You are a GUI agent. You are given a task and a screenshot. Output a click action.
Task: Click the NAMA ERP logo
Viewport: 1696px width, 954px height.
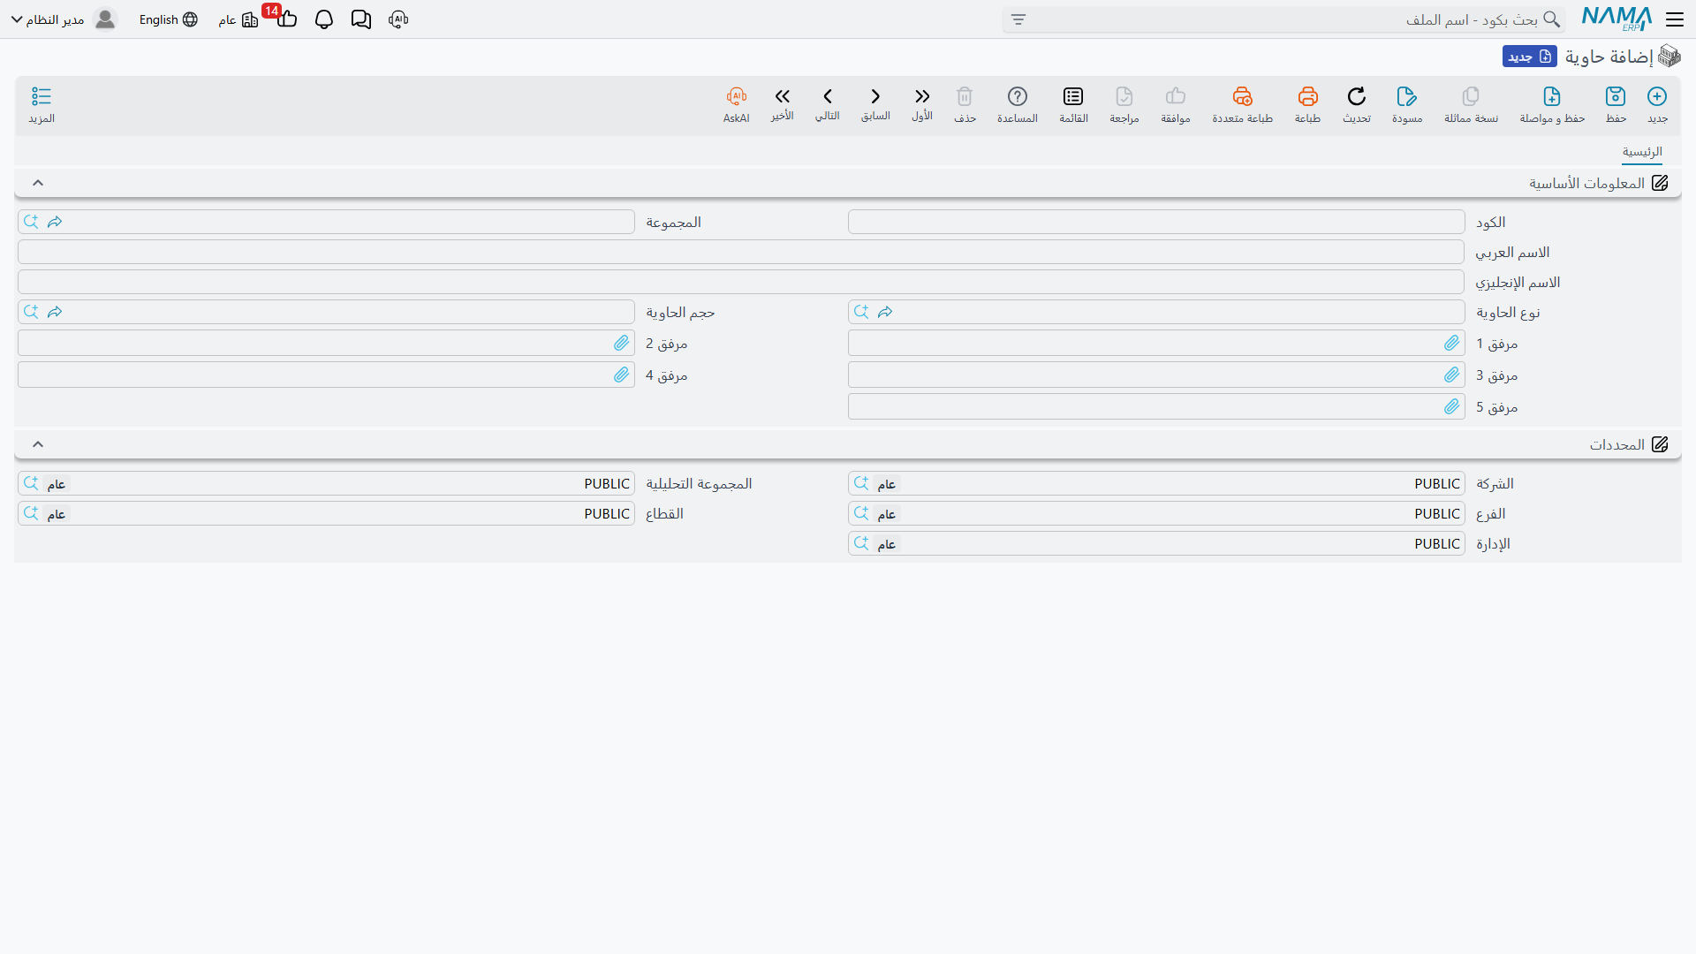coord(1616,19)
